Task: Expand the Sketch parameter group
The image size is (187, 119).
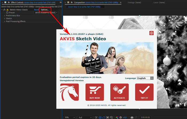Action: (x=5, y=18)
